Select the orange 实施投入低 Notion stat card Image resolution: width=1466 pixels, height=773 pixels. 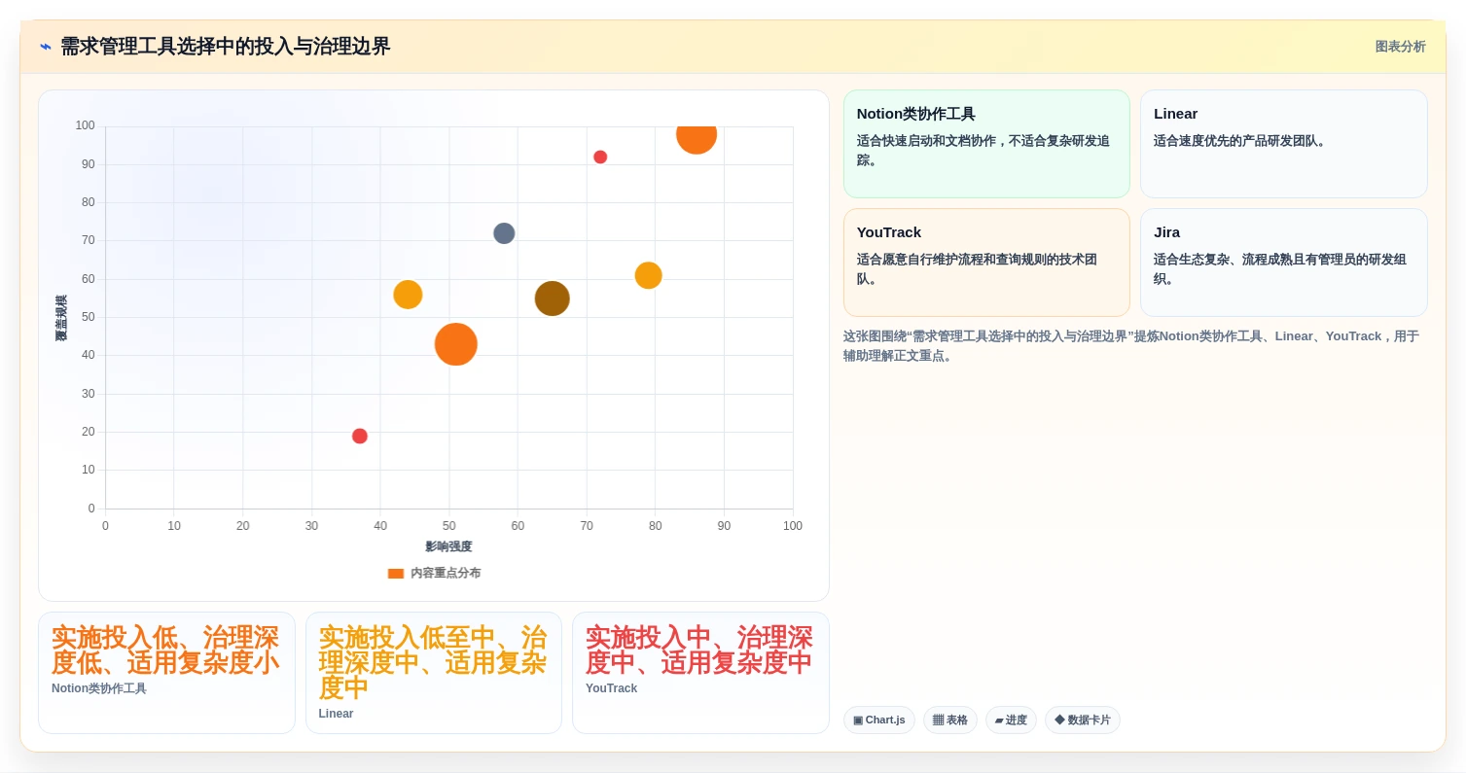click(166, 673)
